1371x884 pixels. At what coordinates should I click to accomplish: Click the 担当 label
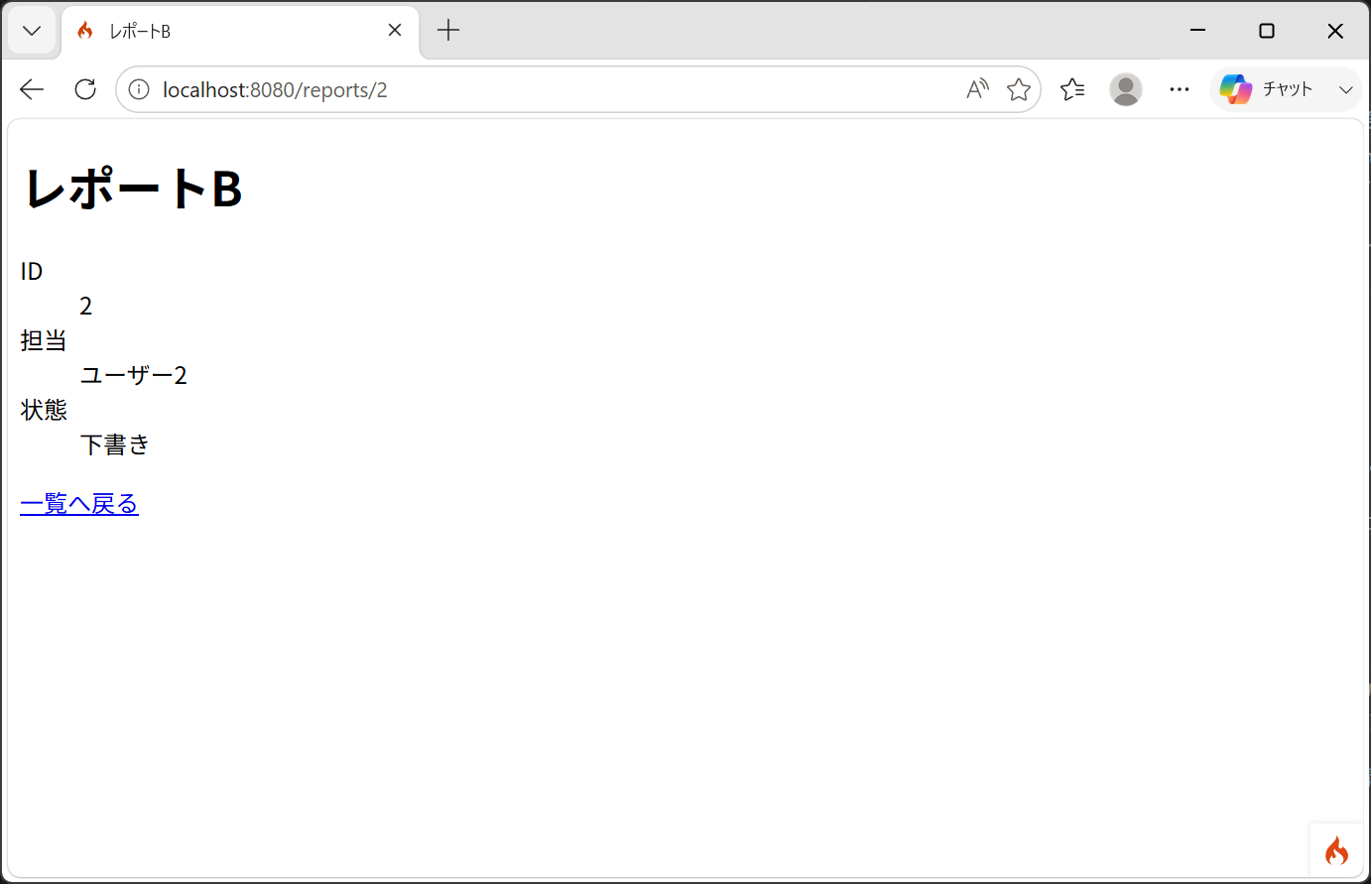[44, 340]
